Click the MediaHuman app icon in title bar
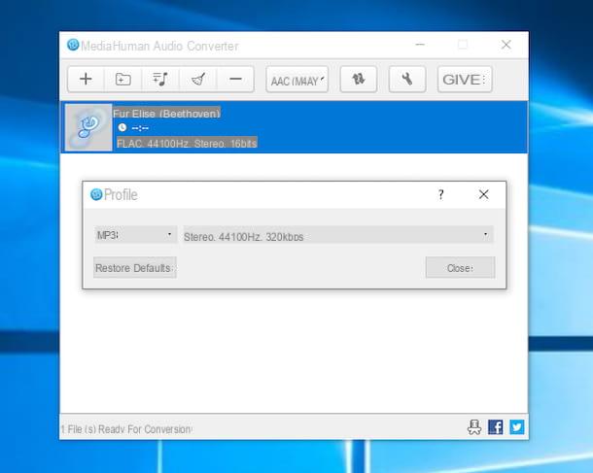The image size is (593, 473). [x=73, y=45]
